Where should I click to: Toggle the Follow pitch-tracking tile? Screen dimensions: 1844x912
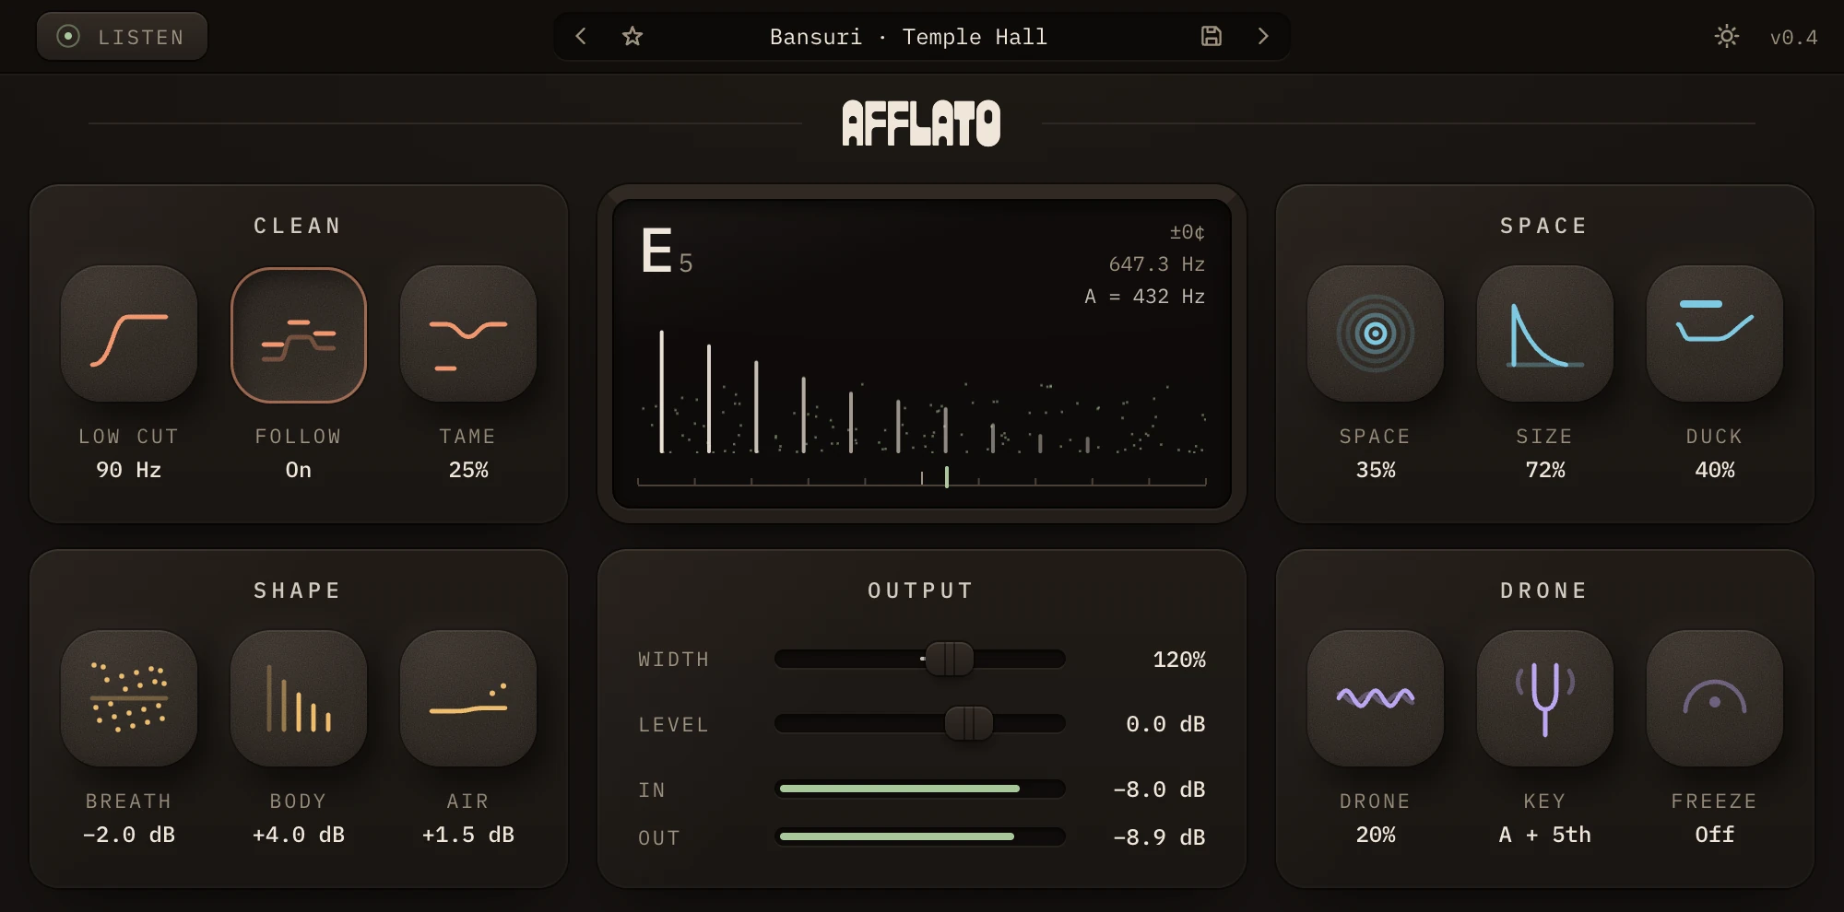pyautogui.click(x=299, y=334)
